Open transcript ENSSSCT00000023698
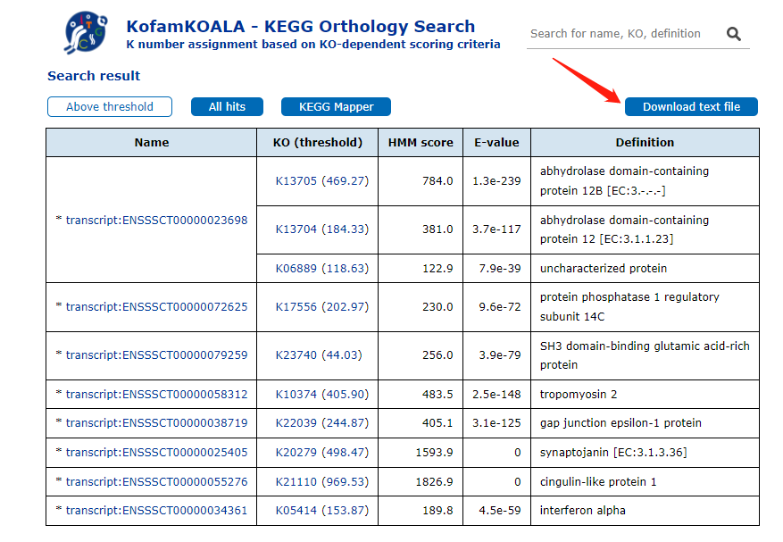 (x=157, y=221)
